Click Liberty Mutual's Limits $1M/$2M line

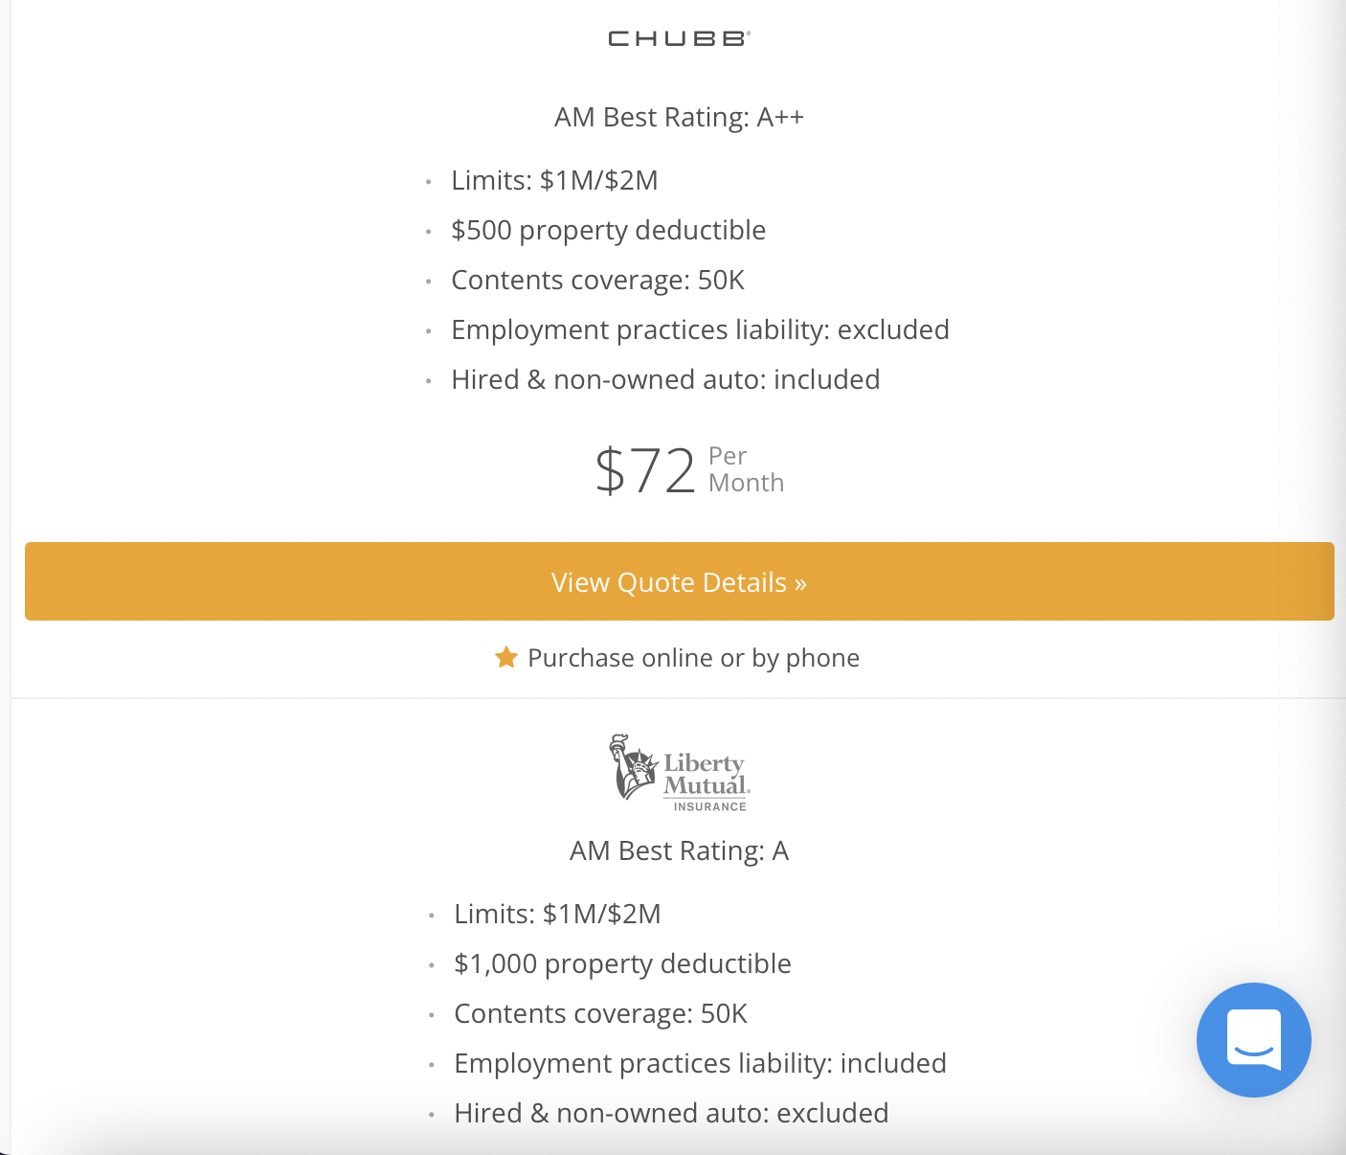pyautogui.click(x=557, y=914)
